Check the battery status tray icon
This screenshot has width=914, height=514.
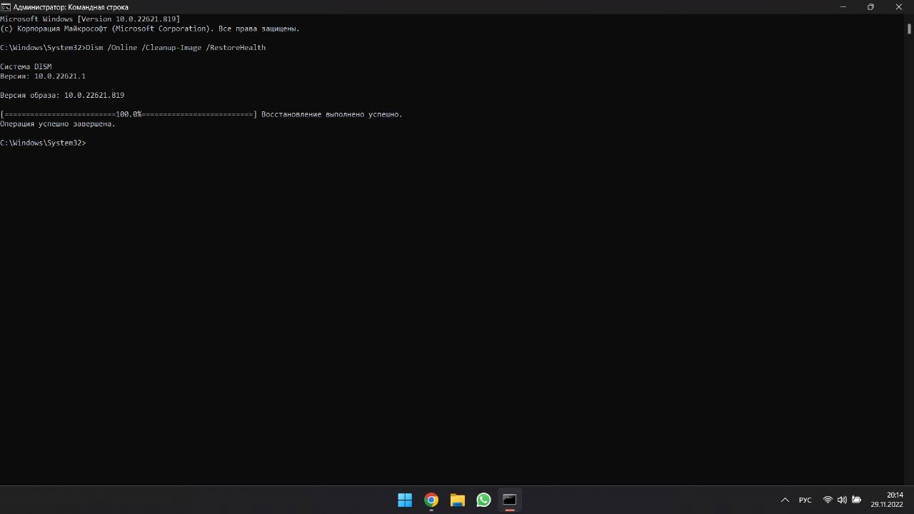click(857, 500)
